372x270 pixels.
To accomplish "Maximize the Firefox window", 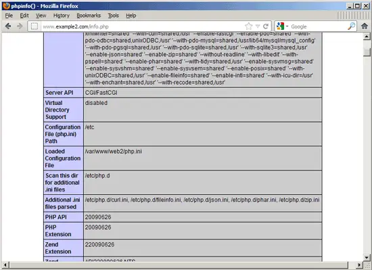I will click(x=358, y=6).
